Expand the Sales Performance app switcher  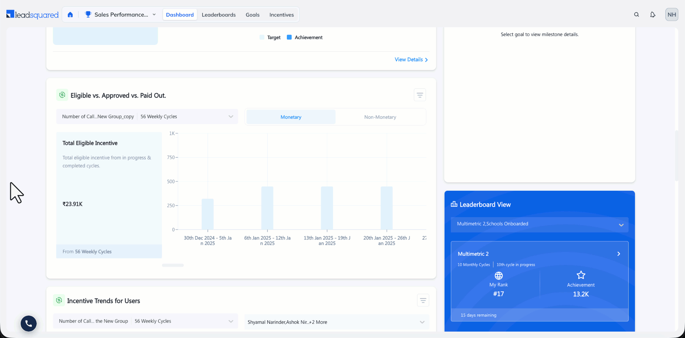click(x=121, y=15)
